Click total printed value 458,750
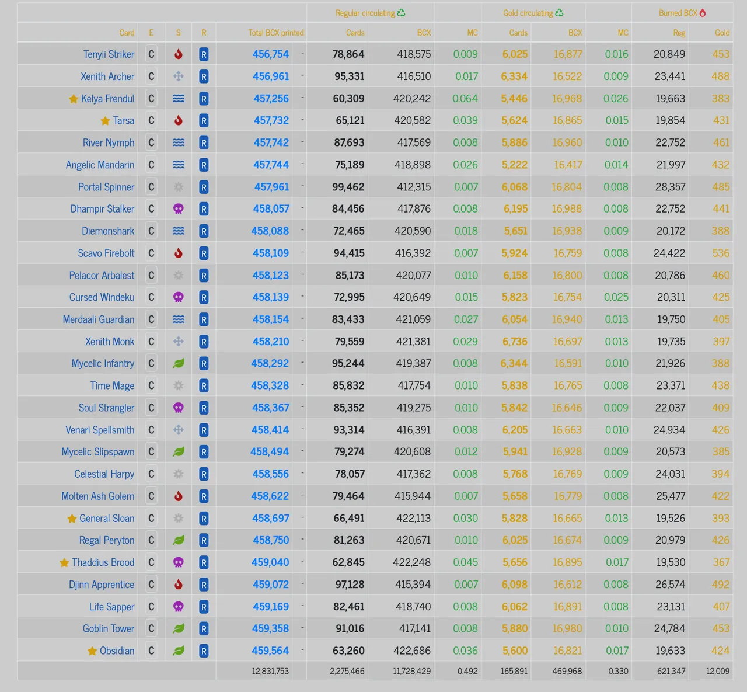747x692 pixels. click(x=271, y=540)
